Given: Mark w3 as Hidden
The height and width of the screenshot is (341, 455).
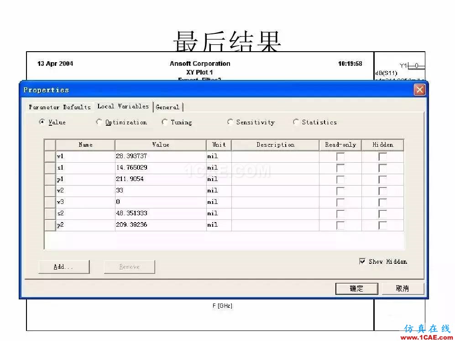Looking at the screenshot, I should tap(382, 202).
